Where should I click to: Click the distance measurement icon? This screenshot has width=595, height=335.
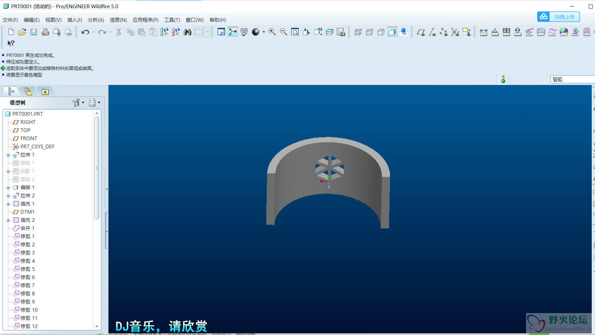point(484,32)
